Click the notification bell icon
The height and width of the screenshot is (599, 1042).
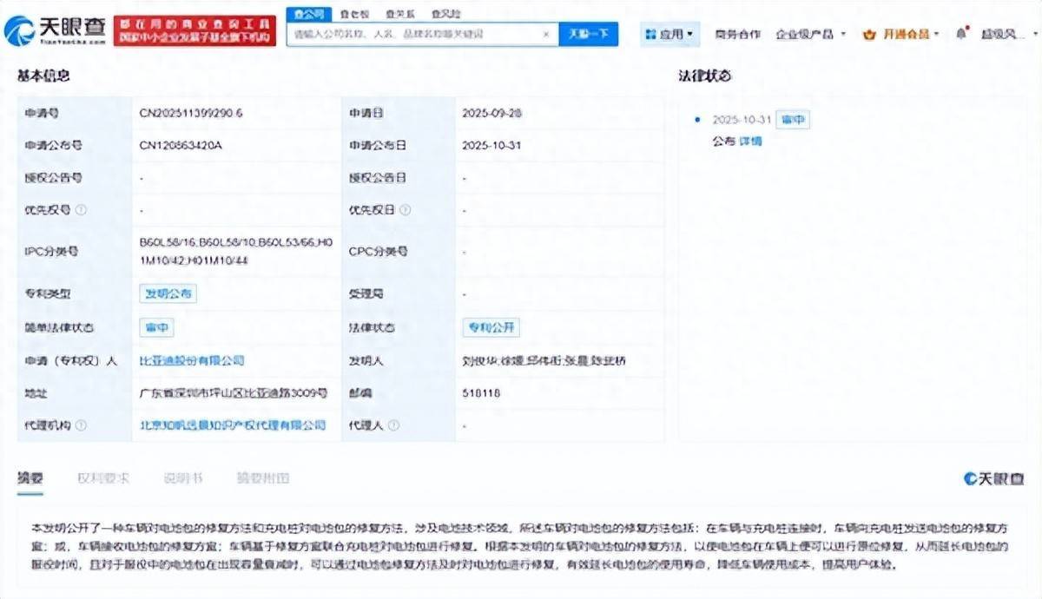pos(960,34)
